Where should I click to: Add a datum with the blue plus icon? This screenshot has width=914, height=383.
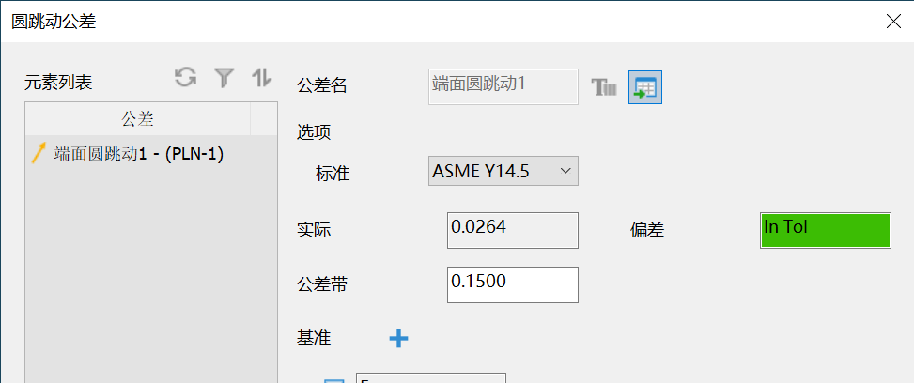pyautogui.click(x=398, y=339)
